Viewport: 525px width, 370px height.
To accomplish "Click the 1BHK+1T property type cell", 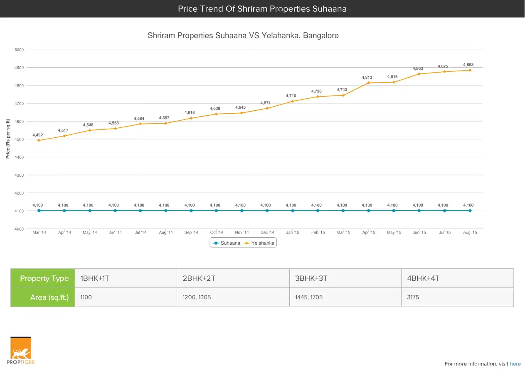I will click(x=126, y=278).
